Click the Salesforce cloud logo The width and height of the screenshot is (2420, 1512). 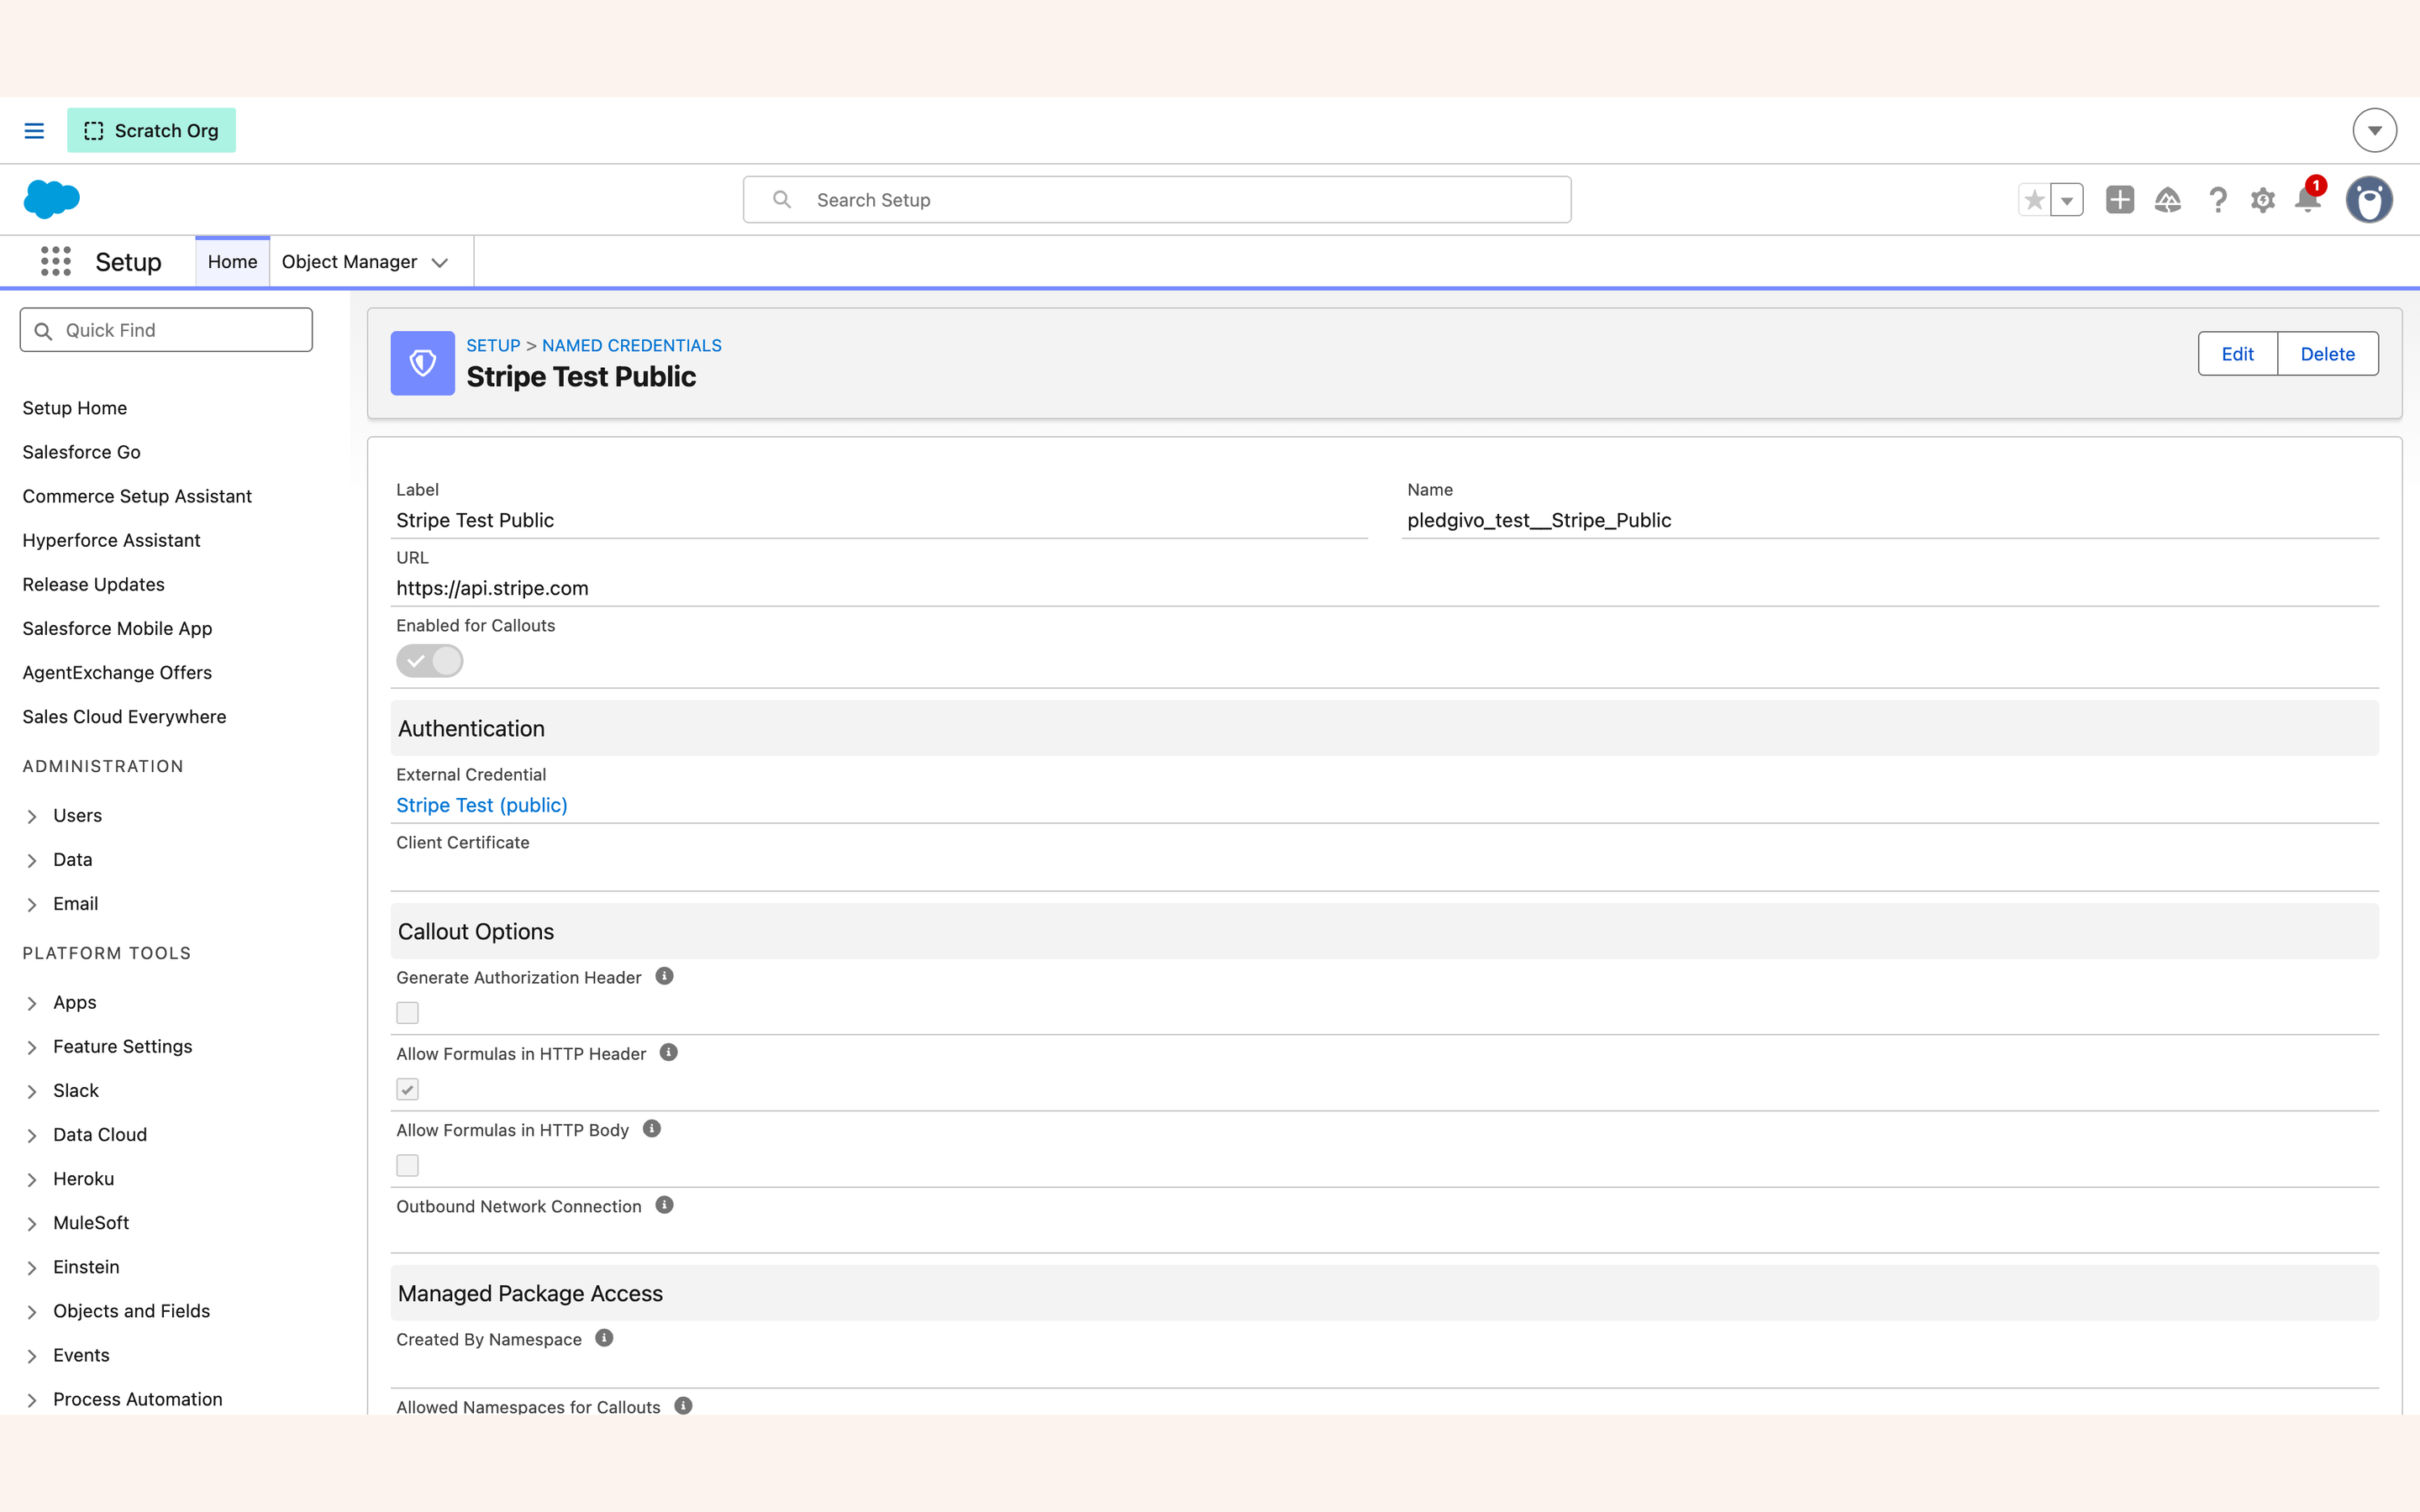pos(51,199)
